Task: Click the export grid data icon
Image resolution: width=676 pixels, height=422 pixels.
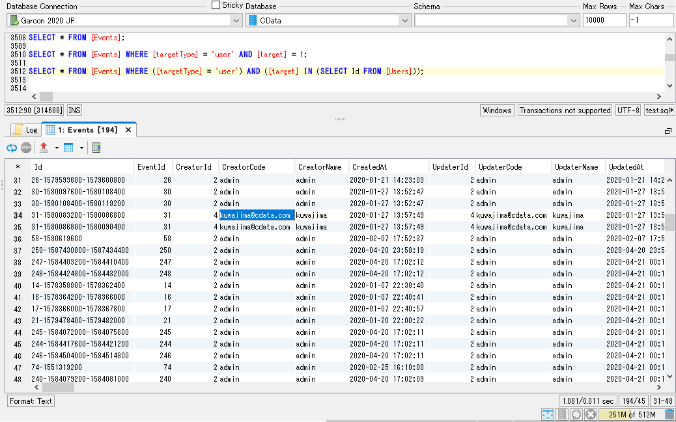Action: coord(44,148)
